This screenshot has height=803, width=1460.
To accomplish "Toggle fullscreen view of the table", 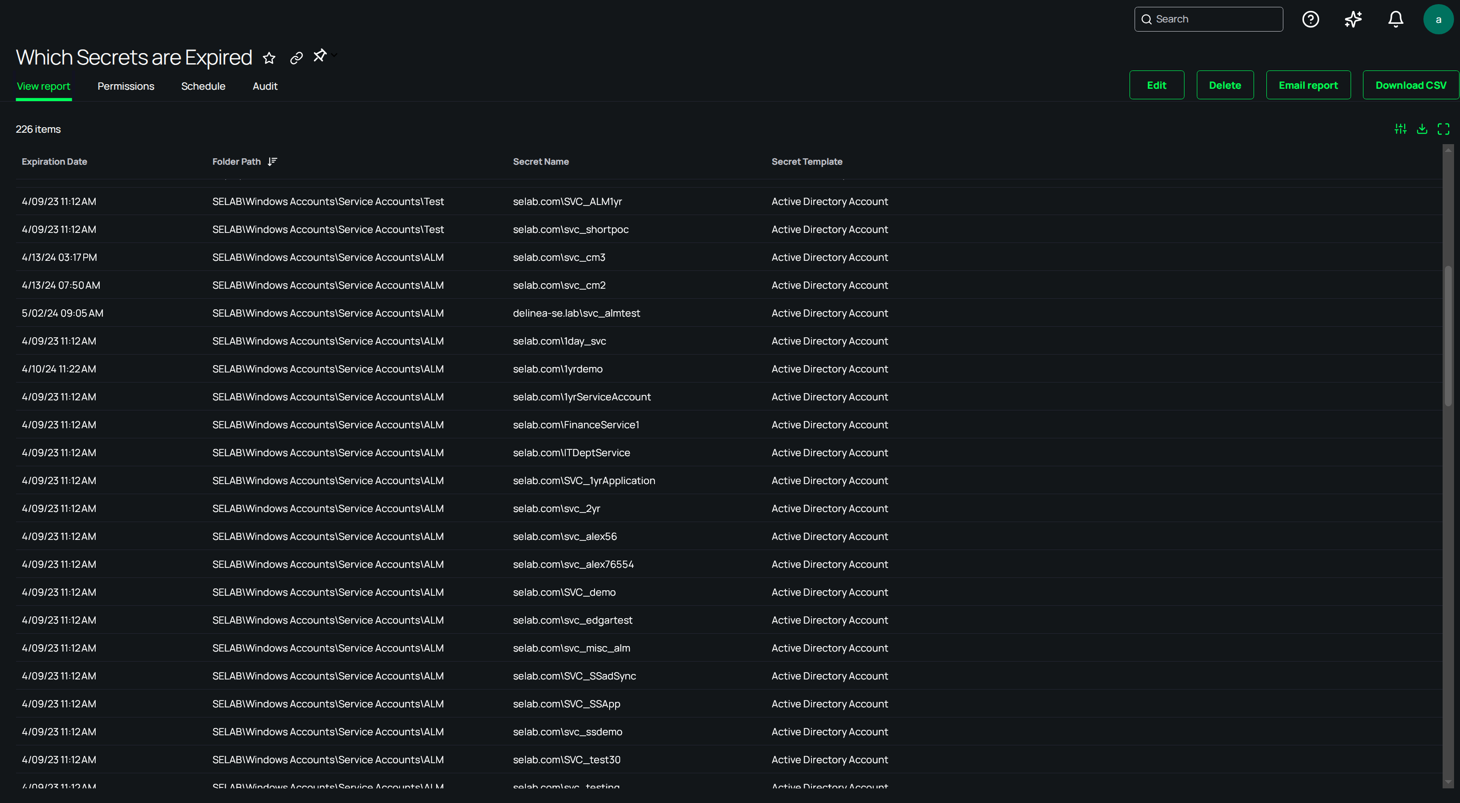I will pos(1443,129).
